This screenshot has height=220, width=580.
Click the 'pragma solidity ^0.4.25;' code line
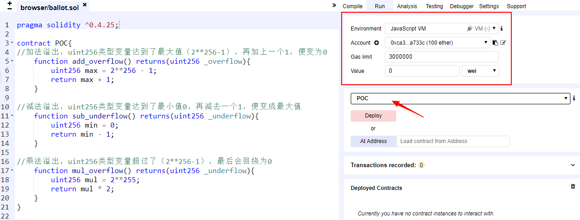tap(68, 25)
